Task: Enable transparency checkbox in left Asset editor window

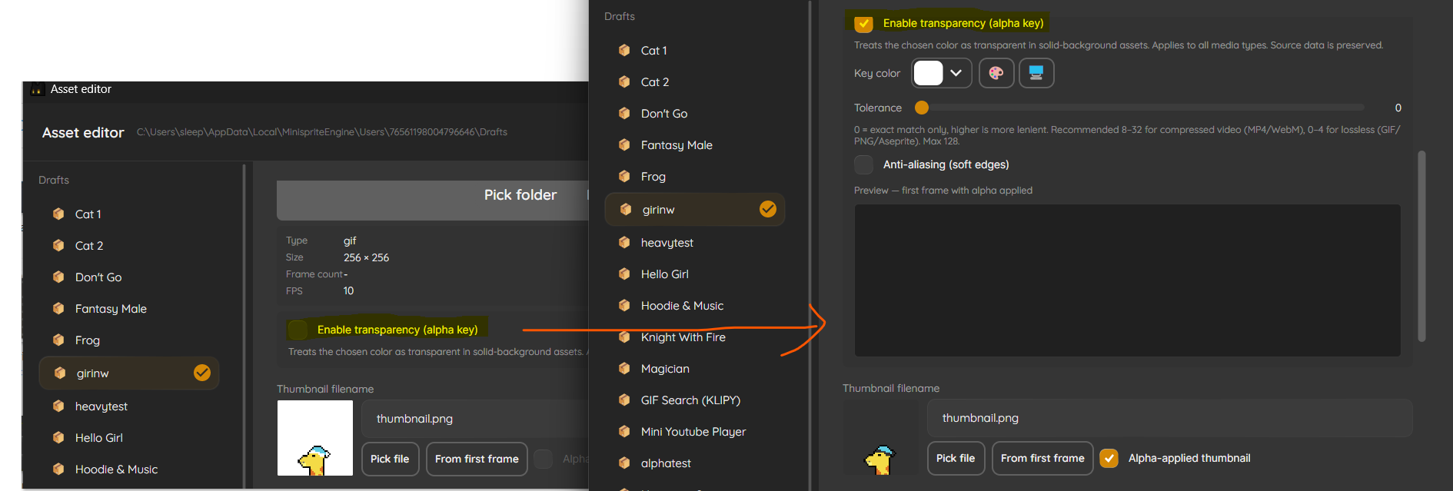Action: click(298, 330)
